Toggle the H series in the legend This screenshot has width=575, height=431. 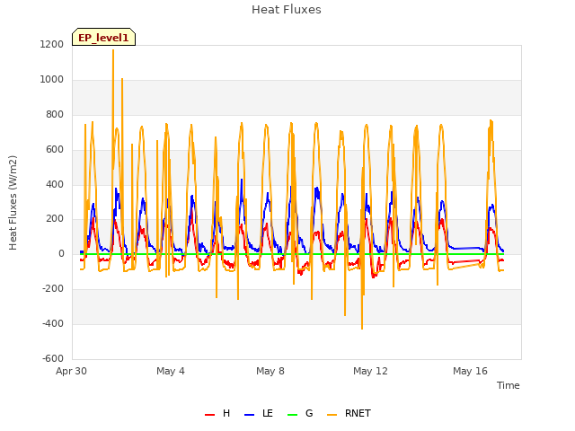point(217,413)
